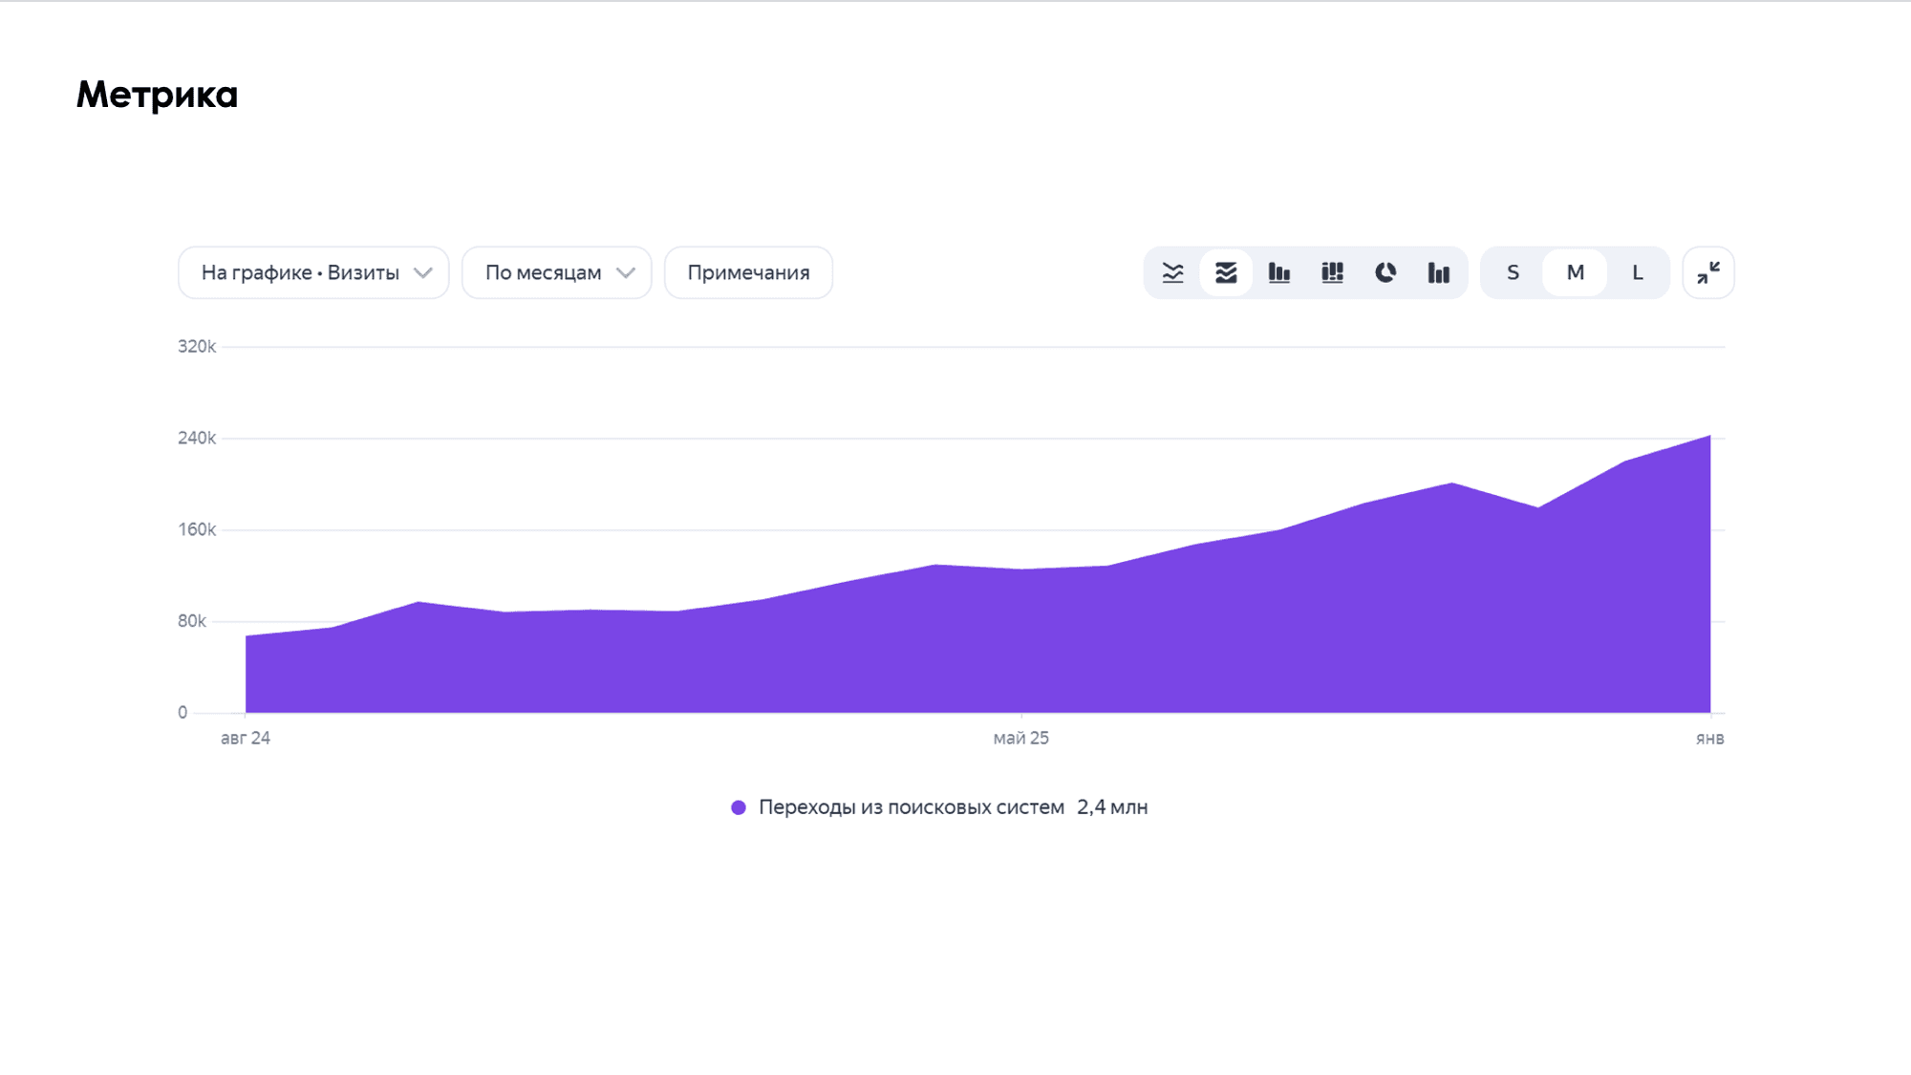Viewport: 1911px width, 1075px height.
Task: Click the 'май 25' axis label
Action: tap(1020, 738)
